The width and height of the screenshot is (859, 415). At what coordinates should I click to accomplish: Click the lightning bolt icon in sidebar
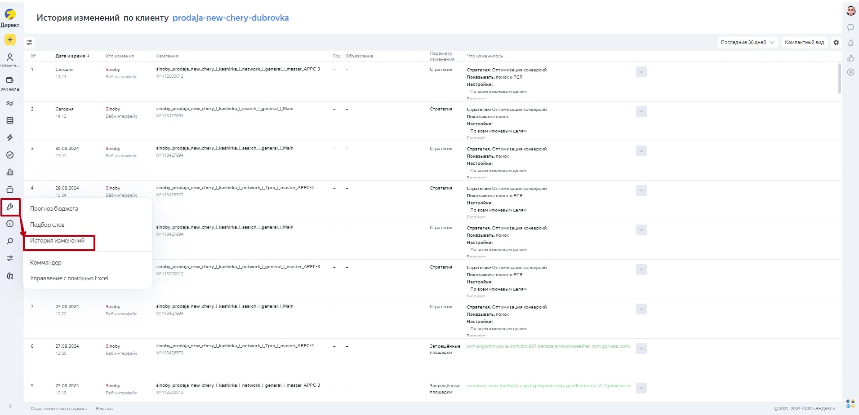[10, 138]
